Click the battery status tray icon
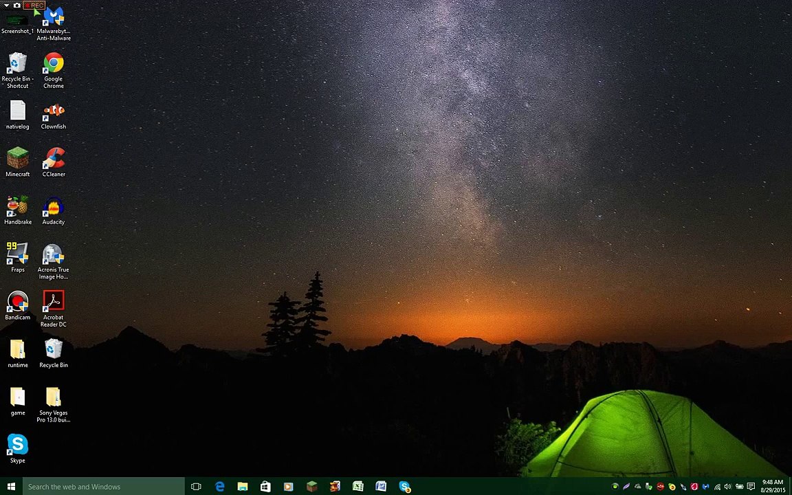Image resolution: width=792 pixels, height=495 pixels. click(x=740, y=487)
